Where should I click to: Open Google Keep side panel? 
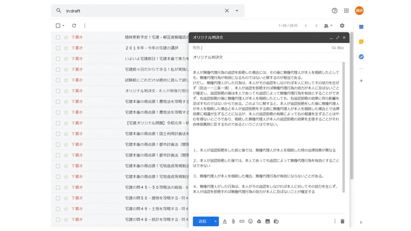point(361,42)
